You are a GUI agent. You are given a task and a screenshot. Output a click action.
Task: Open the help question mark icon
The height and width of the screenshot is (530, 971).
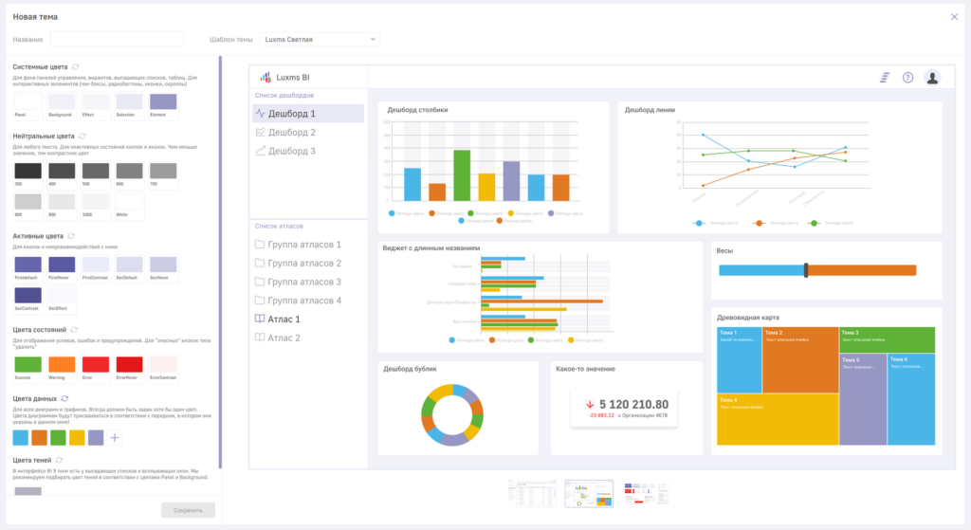click(x=907, y=78)
